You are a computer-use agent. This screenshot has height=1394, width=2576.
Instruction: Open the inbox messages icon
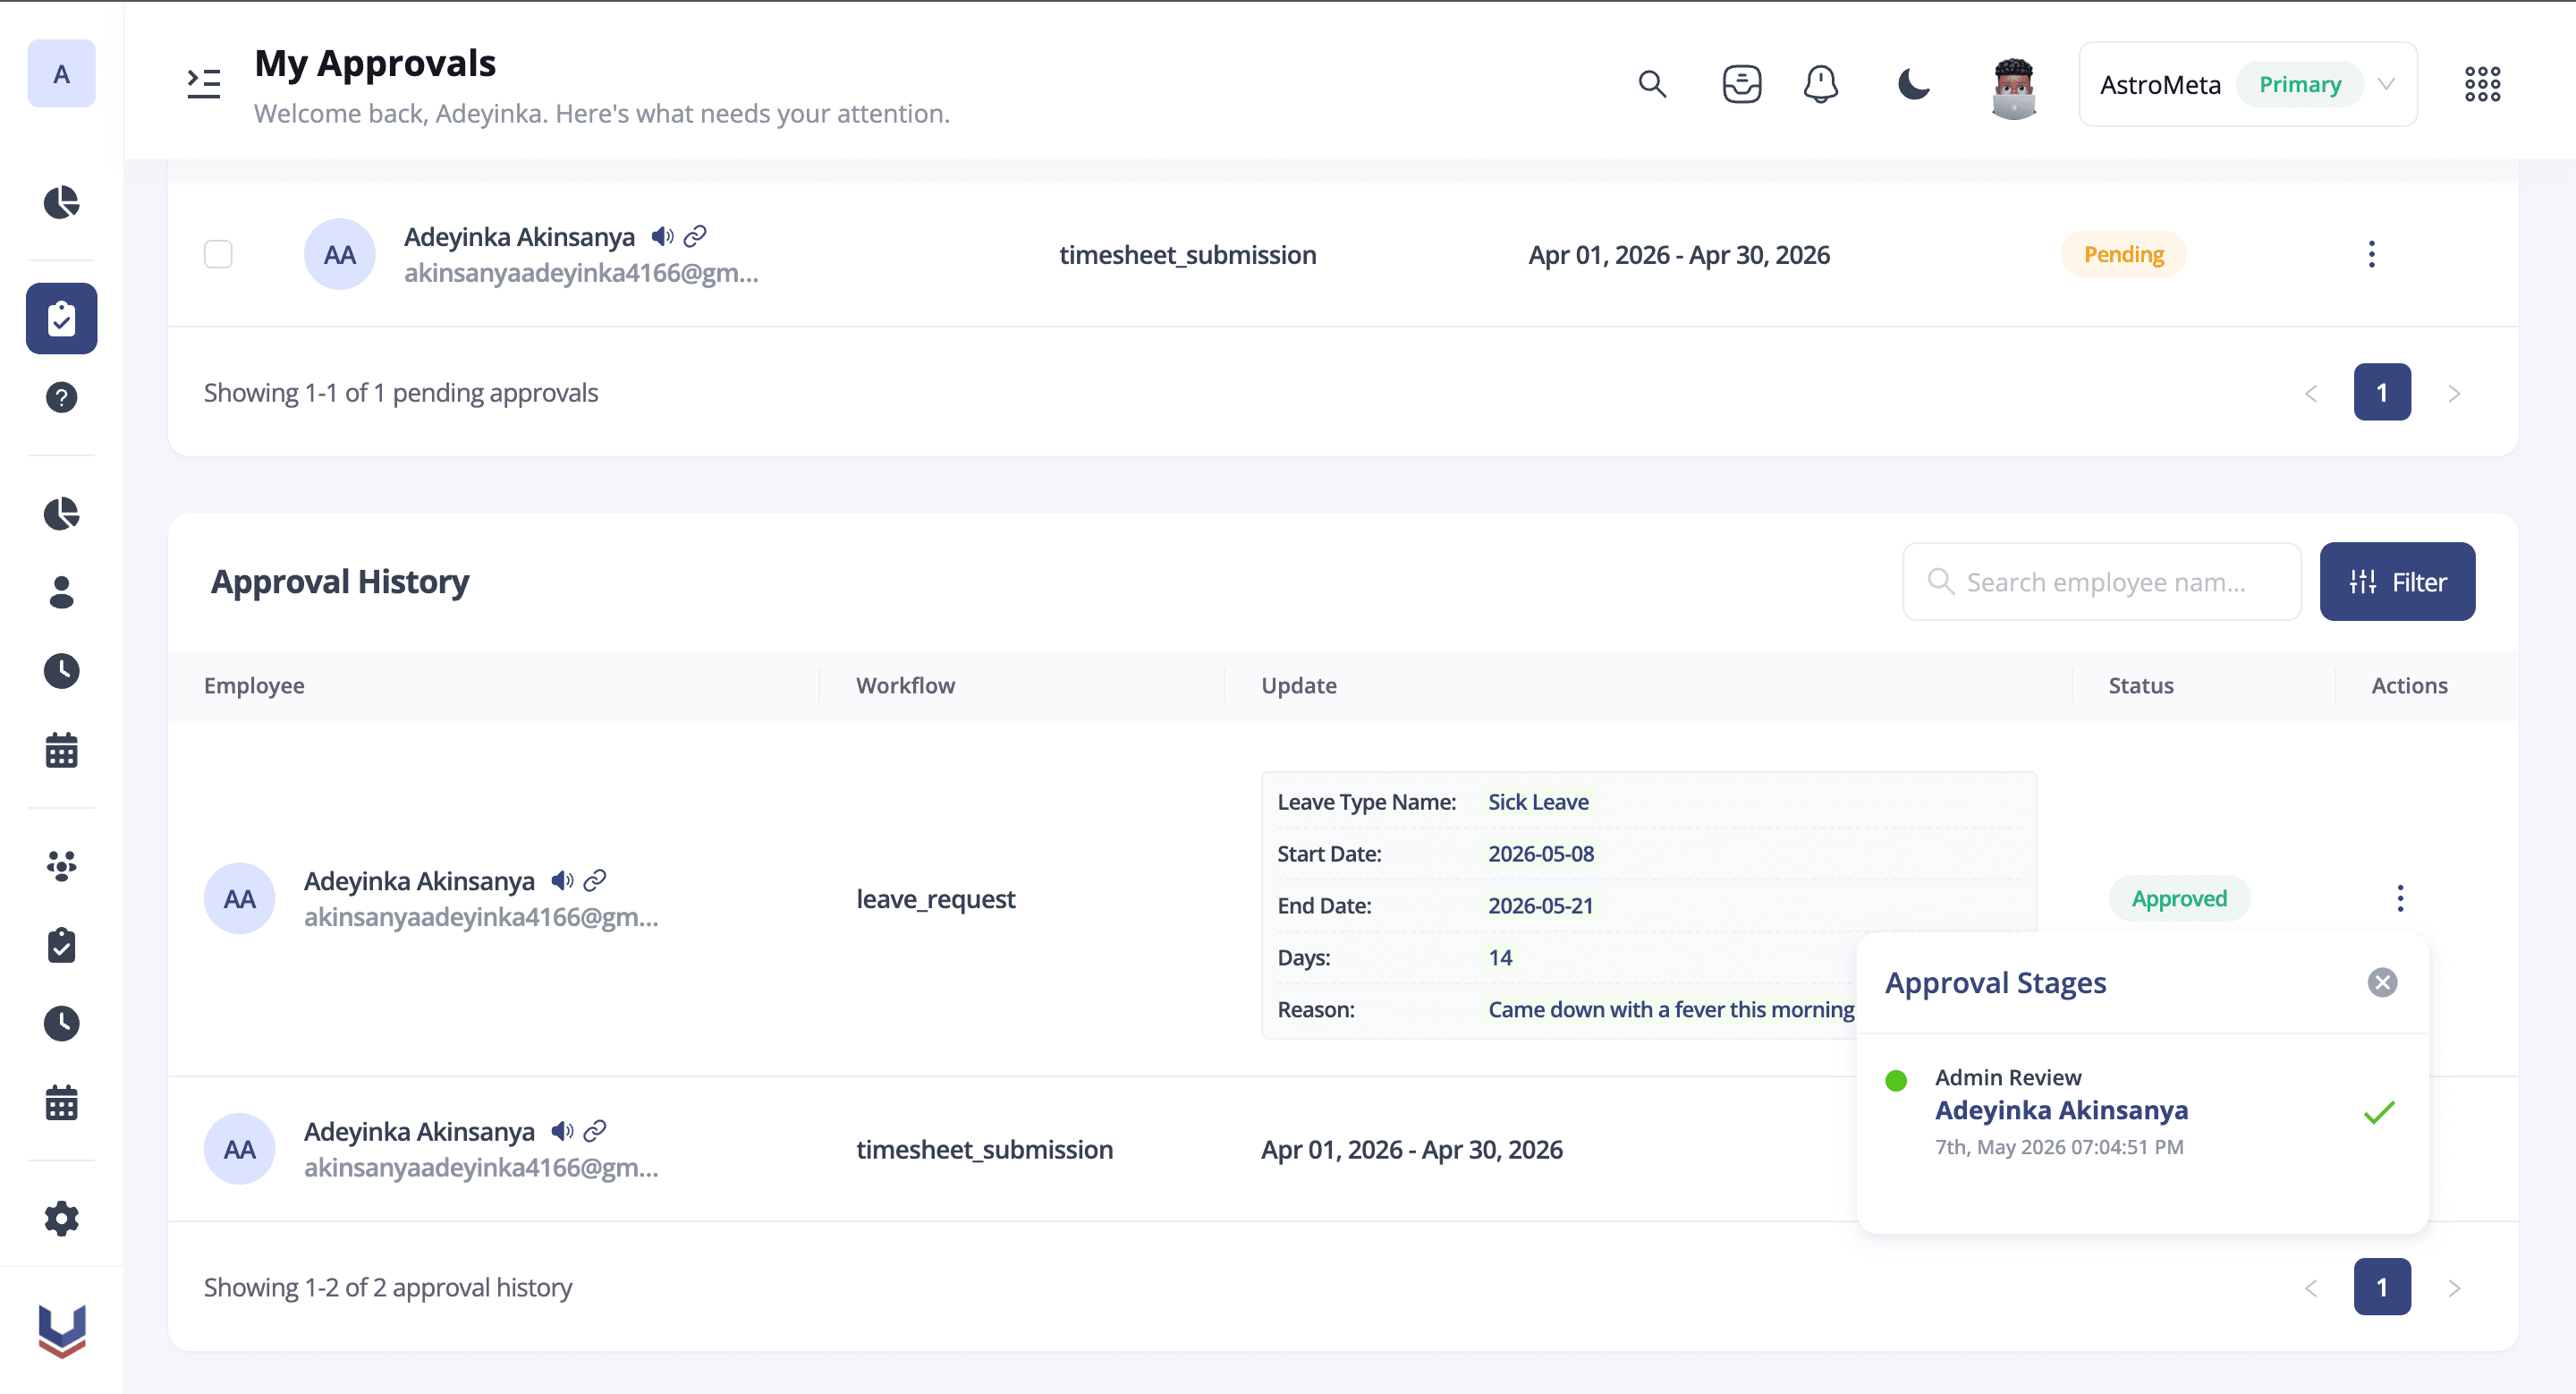pos(1741,84)
